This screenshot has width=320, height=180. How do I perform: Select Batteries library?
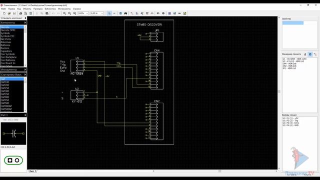click(x=12, y=45)
